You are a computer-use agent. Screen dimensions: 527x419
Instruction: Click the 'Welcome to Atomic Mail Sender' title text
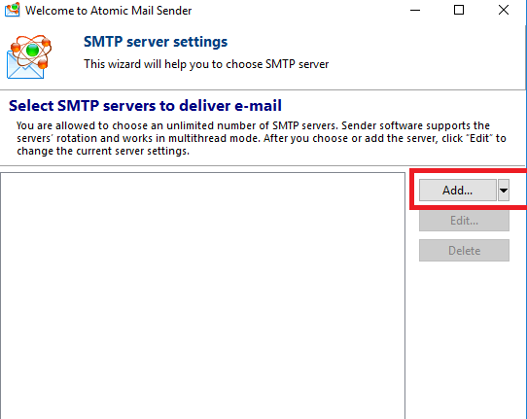[108, 11]
